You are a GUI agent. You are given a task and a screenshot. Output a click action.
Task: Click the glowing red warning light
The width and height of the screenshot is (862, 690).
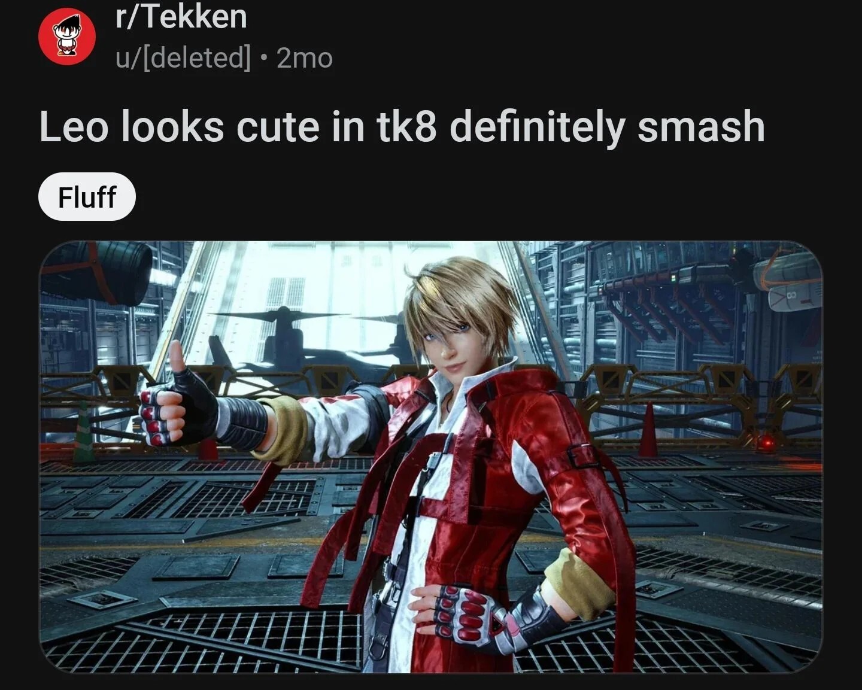pos(766,444)
